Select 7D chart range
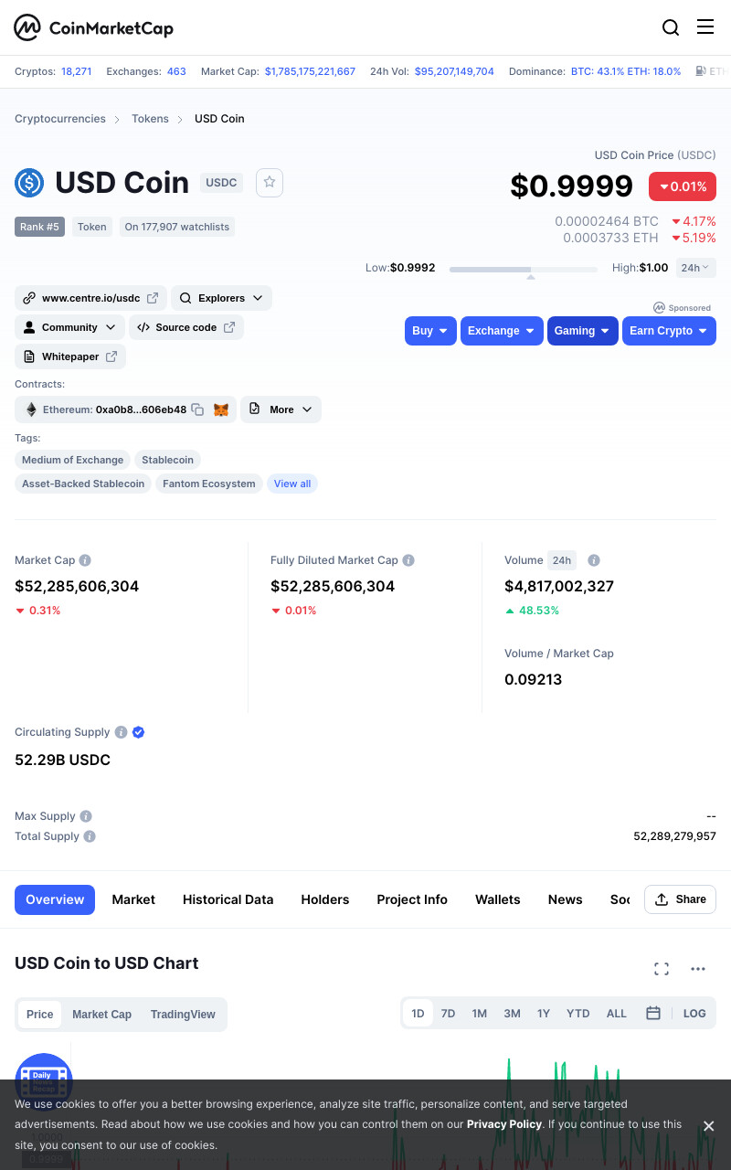The width and height of the screenshot is (731, 1170). (448, 1014)
